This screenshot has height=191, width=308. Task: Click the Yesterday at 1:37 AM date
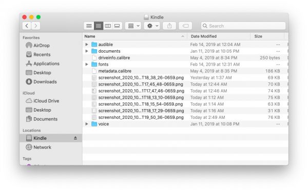pyautogui.click(x=211, y=77)
